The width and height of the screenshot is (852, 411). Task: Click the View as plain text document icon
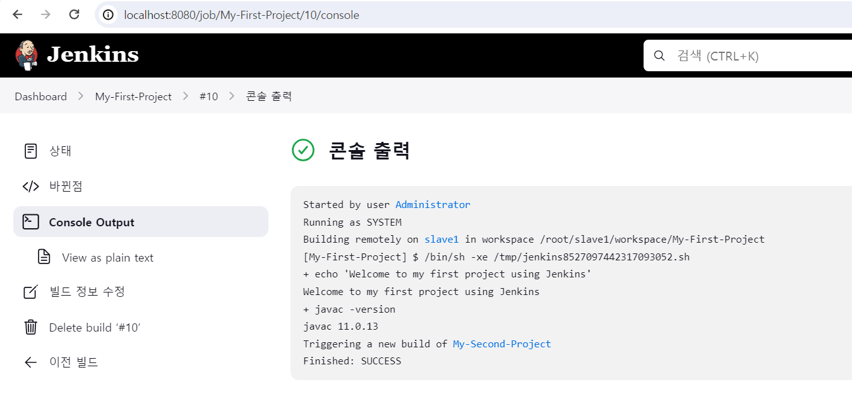point(44,257)
